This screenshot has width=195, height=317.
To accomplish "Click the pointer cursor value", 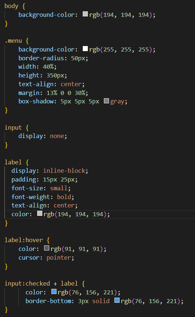I will [x=59, y=257].
